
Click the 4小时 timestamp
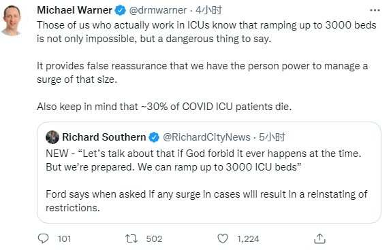[208, 10]
